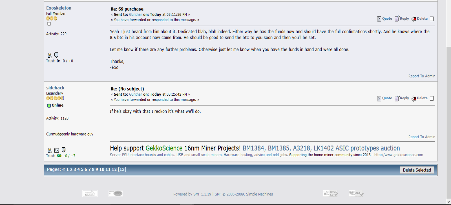This screenshot has width=451, height=205.
Task: Open Exoskeleton username link
Action: (x=59, y=8)
